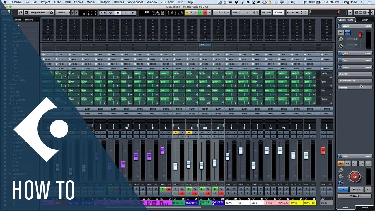This screenshot has height=211, width=375.
Task: Click monitor speaker icon on Hk Vox channel
Action: pyautogui.click(x=267, y=193)
